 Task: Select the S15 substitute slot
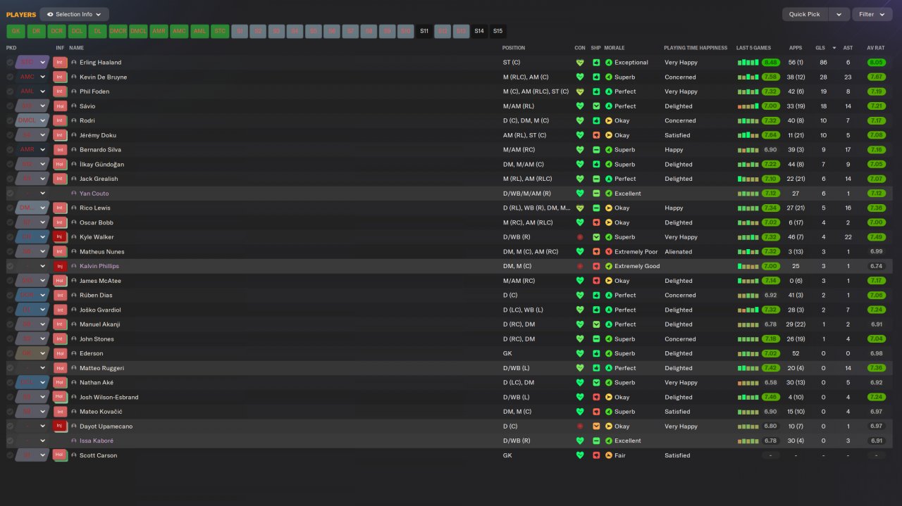point(498,31)
